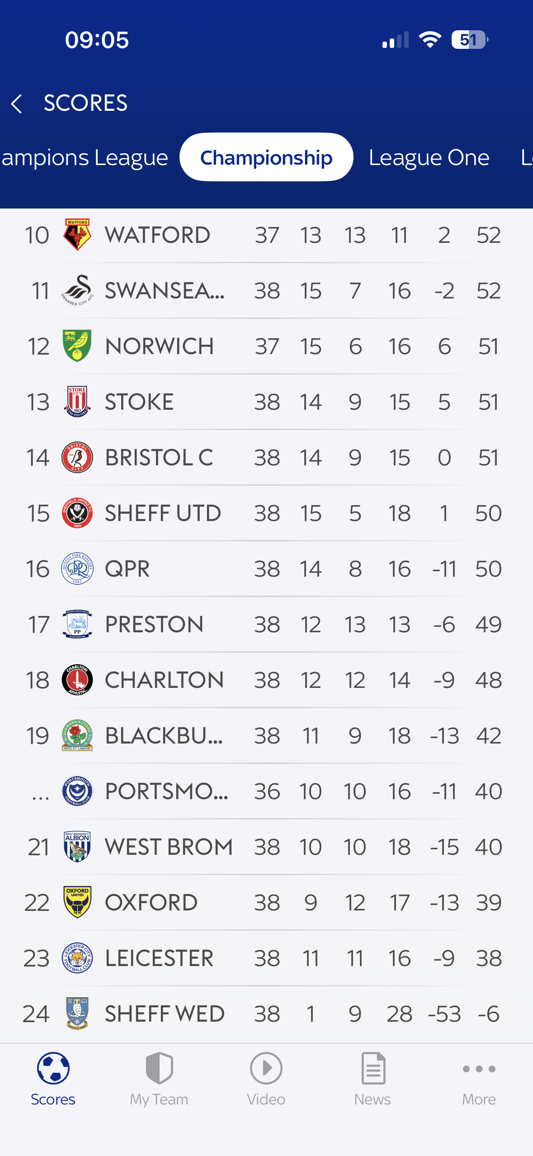This screenshot has width=533, height=1156.
Task: Tap the back chevron next to SCORES
Action: tap(17, 104)
